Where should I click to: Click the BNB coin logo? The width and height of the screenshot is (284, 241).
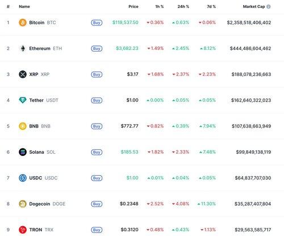tap(23, 126)
